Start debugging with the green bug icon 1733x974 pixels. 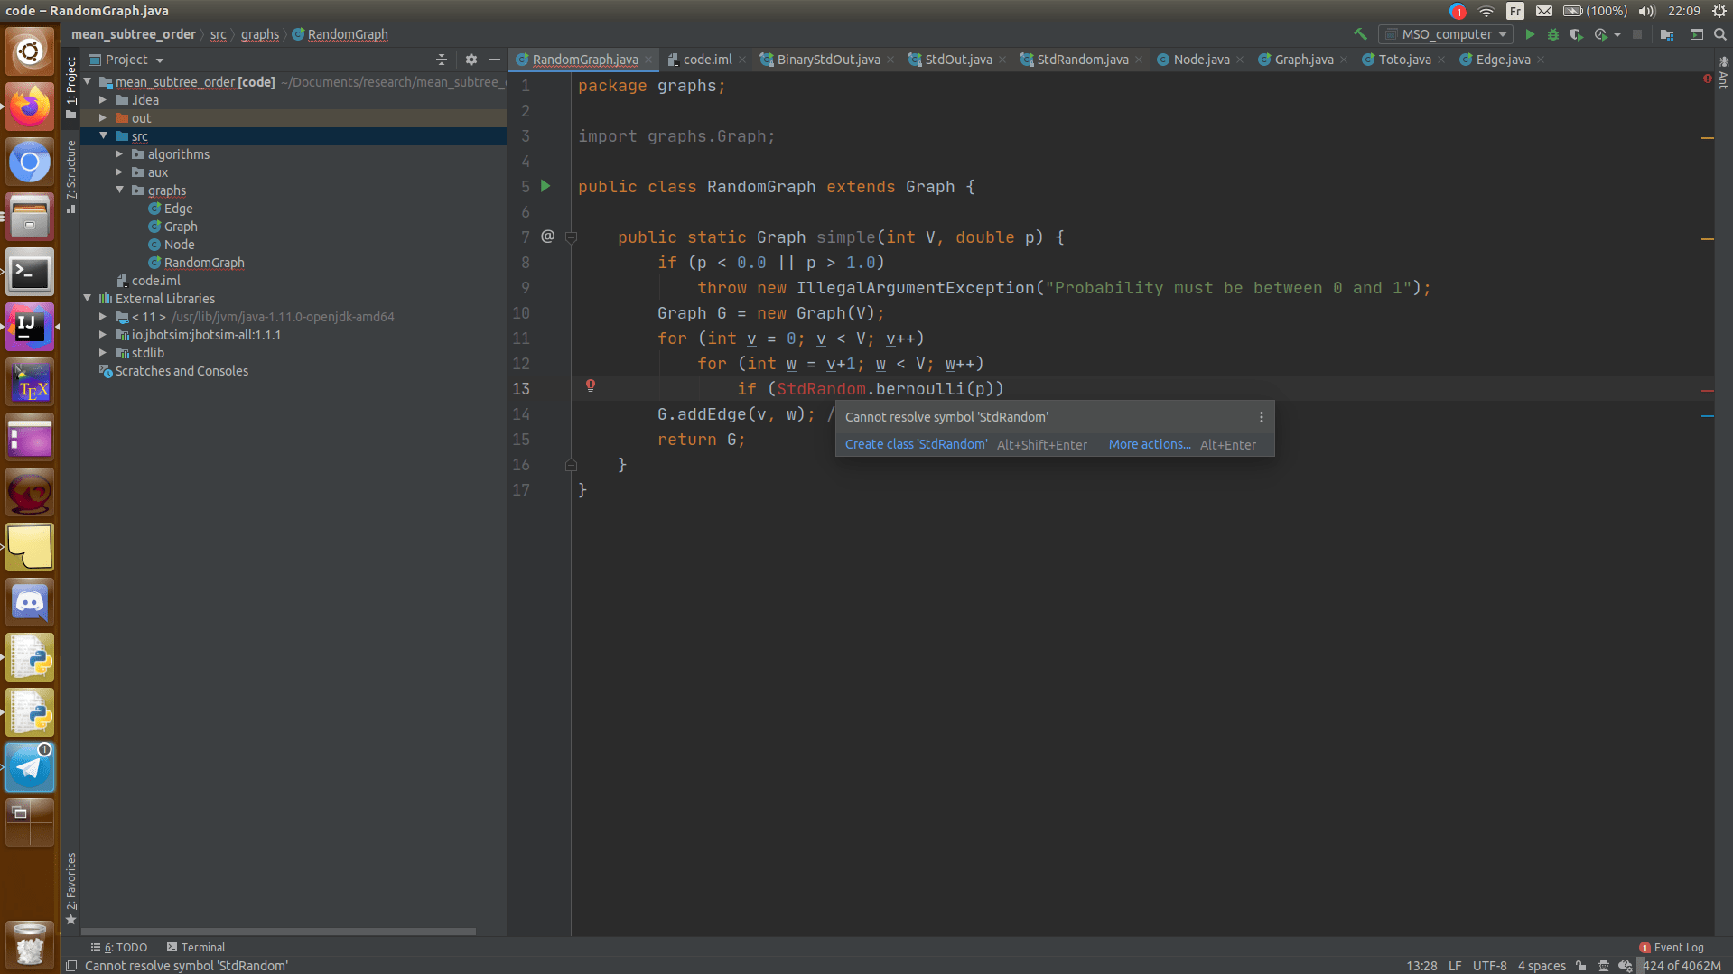click(x=1552, y=34)
